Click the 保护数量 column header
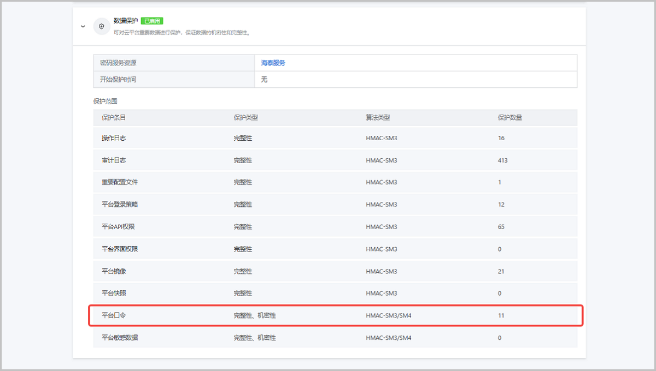This screenshot has height=371, width=656. [x=509, y=118]
